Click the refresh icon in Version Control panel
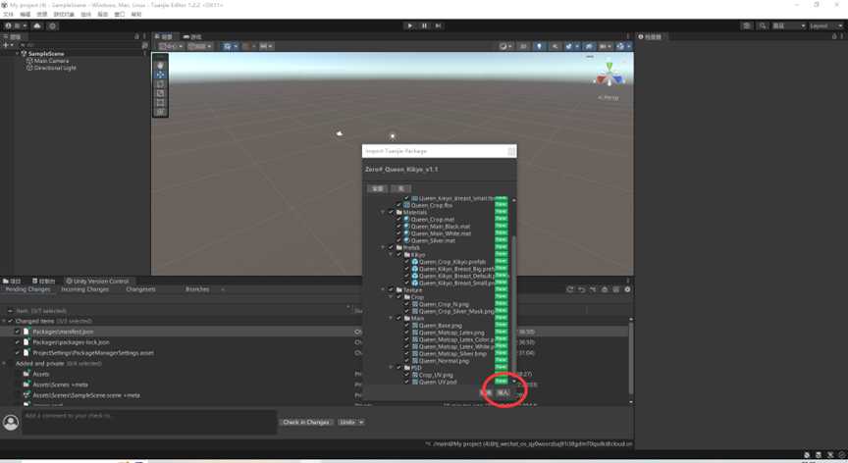This screenshot has width=848, height=463. point(570,289)
